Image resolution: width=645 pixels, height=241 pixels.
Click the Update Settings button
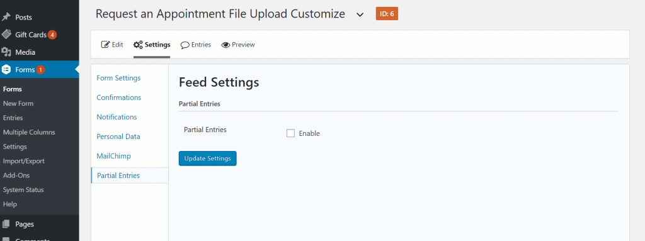click(208, 159)
